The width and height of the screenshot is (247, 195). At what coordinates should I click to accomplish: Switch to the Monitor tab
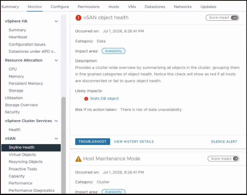click(x=35, y=7)
